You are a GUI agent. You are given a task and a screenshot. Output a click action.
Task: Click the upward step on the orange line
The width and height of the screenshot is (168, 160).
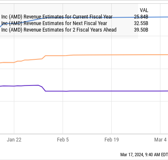44,57
